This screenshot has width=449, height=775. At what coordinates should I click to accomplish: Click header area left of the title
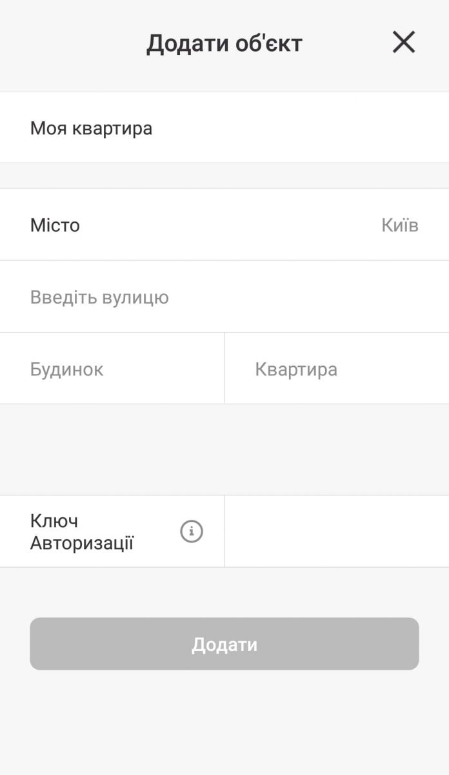click(x=65, y=44)
